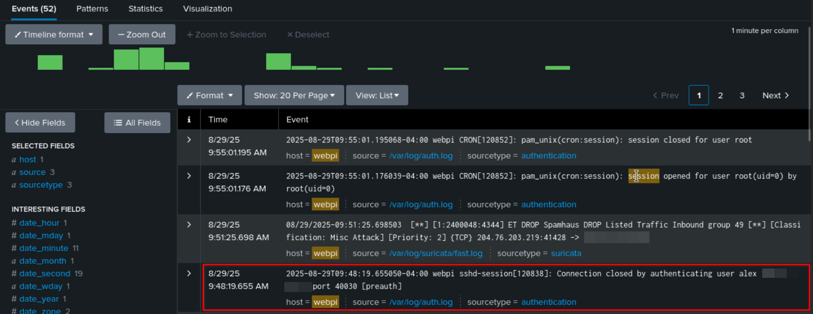Select the Events (52) tab
813x314 pixels.
tap(34, 9)
